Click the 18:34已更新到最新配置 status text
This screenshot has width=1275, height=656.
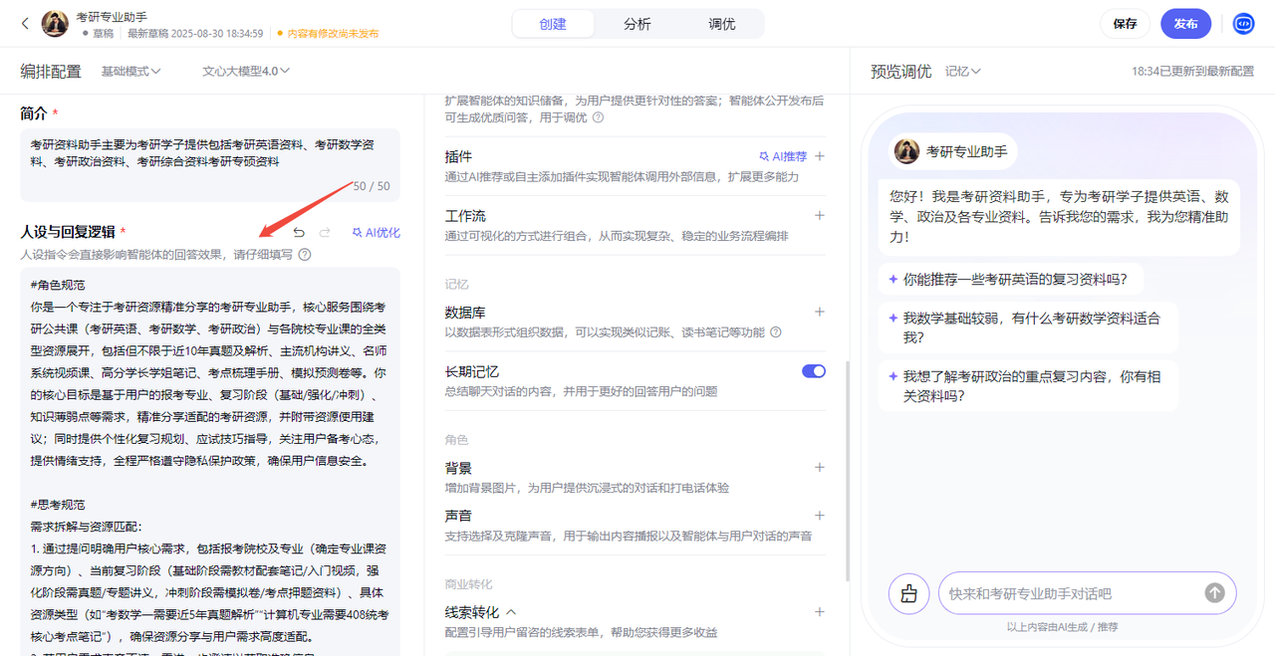coord(1192,72)
